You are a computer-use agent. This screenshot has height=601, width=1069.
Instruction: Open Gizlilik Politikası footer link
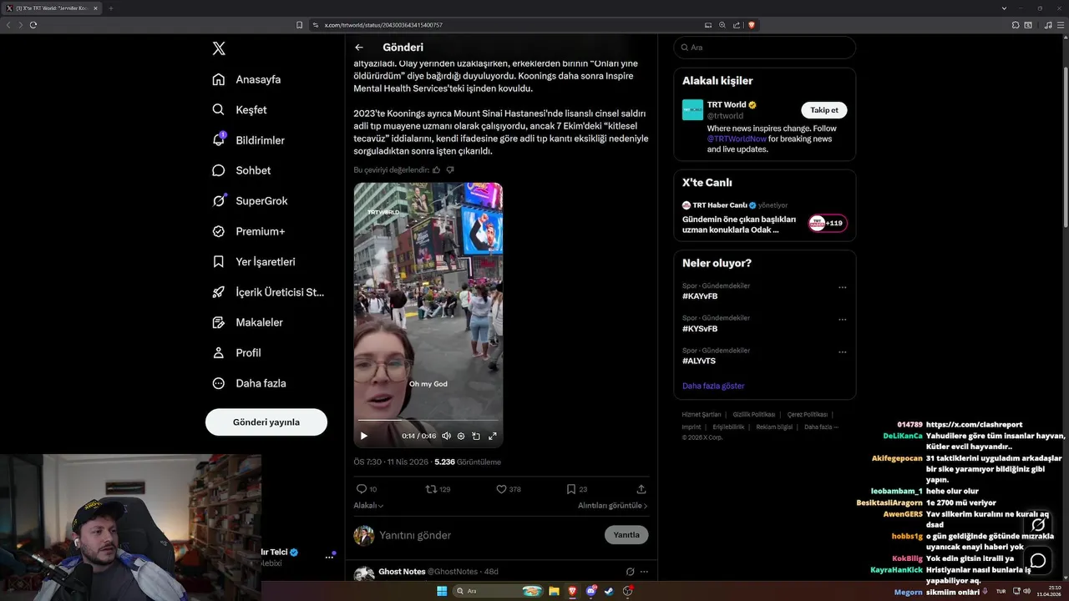[x=753, y=415]
